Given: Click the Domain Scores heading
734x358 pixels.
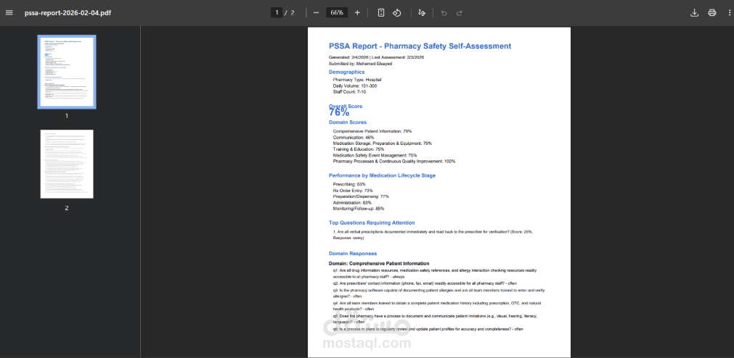Looking at the screenshot, I should point(347,122).
